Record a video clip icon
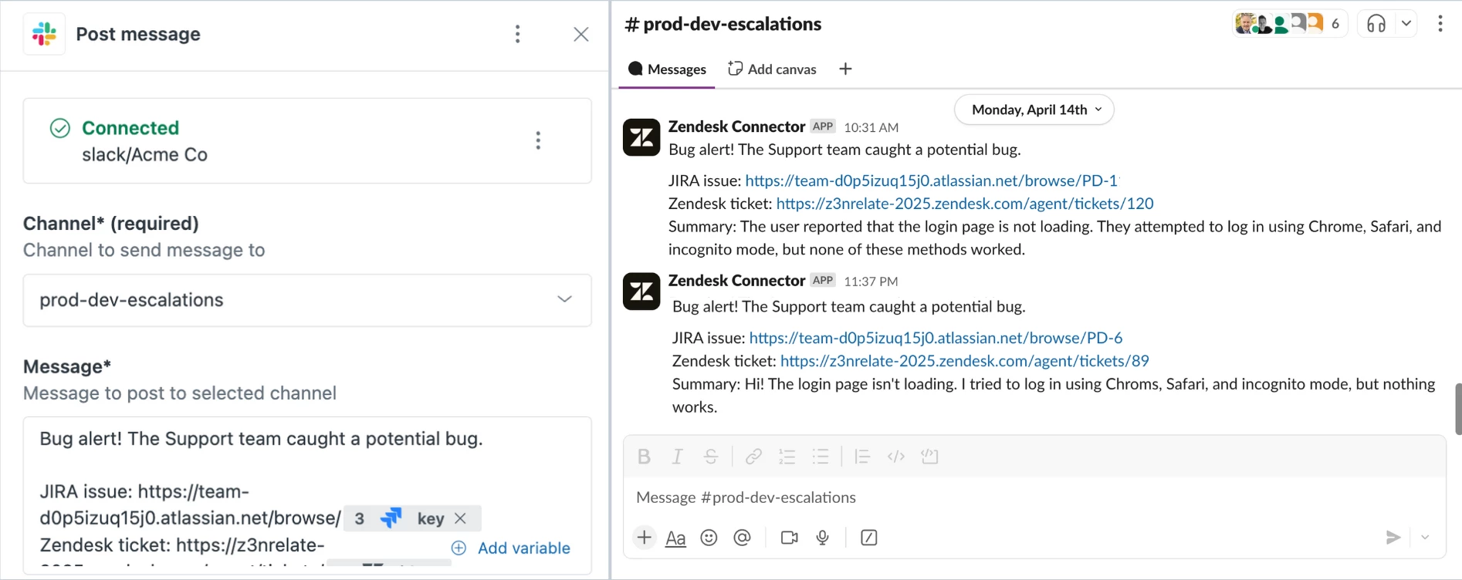 click(789, 538)
